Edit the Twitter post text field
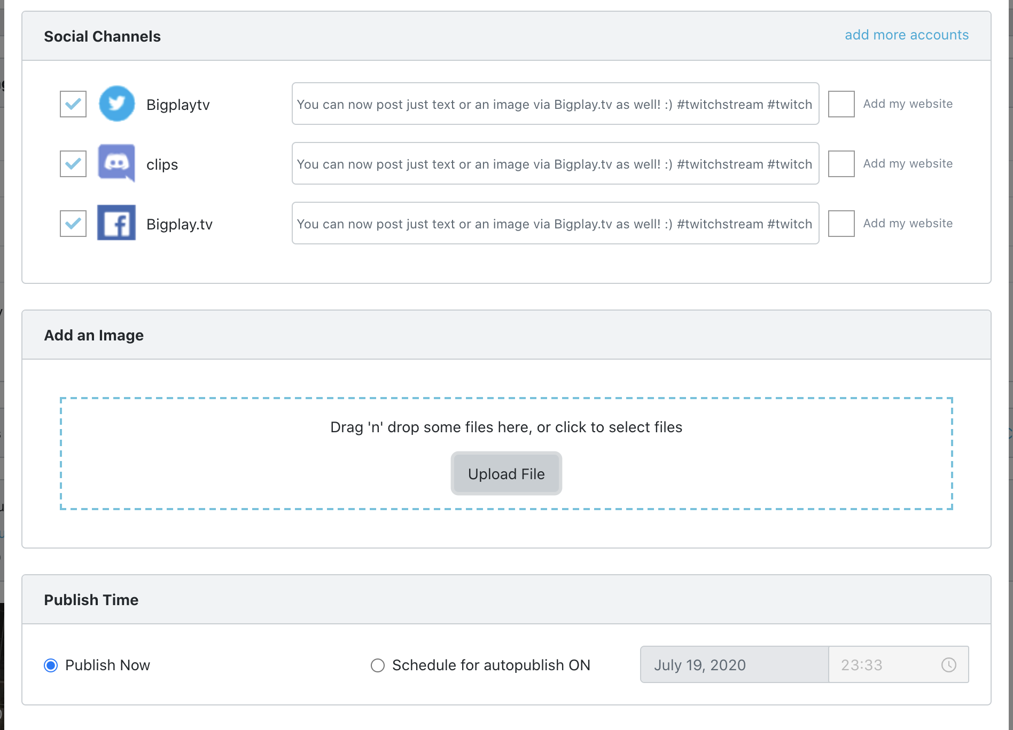Viewport: 1013px width, 730px height. coord(556,104)
